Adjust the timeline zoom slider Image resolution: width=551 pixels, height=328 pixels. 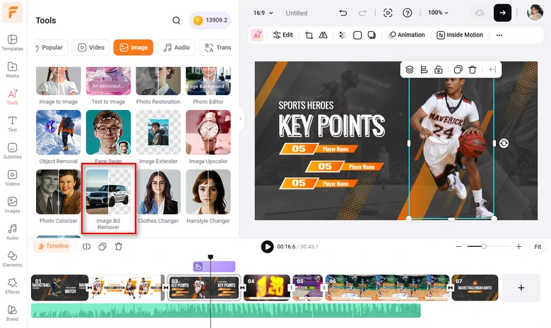coord(483,246)
